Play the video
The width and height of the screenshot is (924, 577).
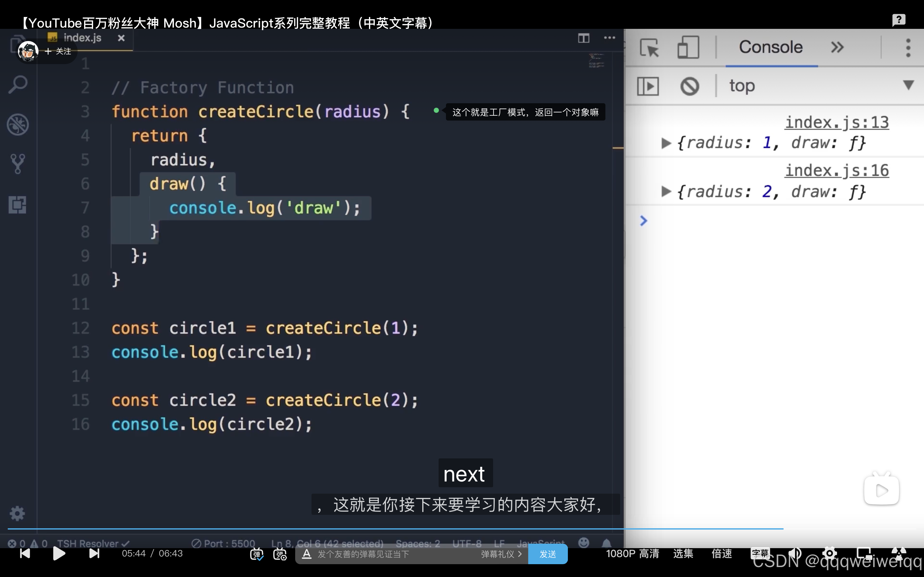point(59,553)
